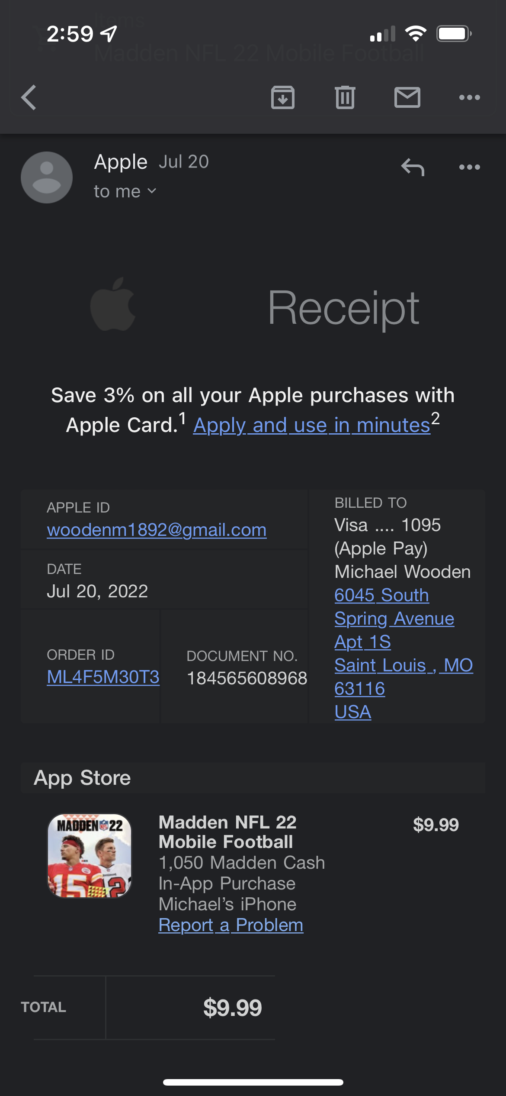Open order ID ML4F5M30T3 link

click(x=103, y=677)
